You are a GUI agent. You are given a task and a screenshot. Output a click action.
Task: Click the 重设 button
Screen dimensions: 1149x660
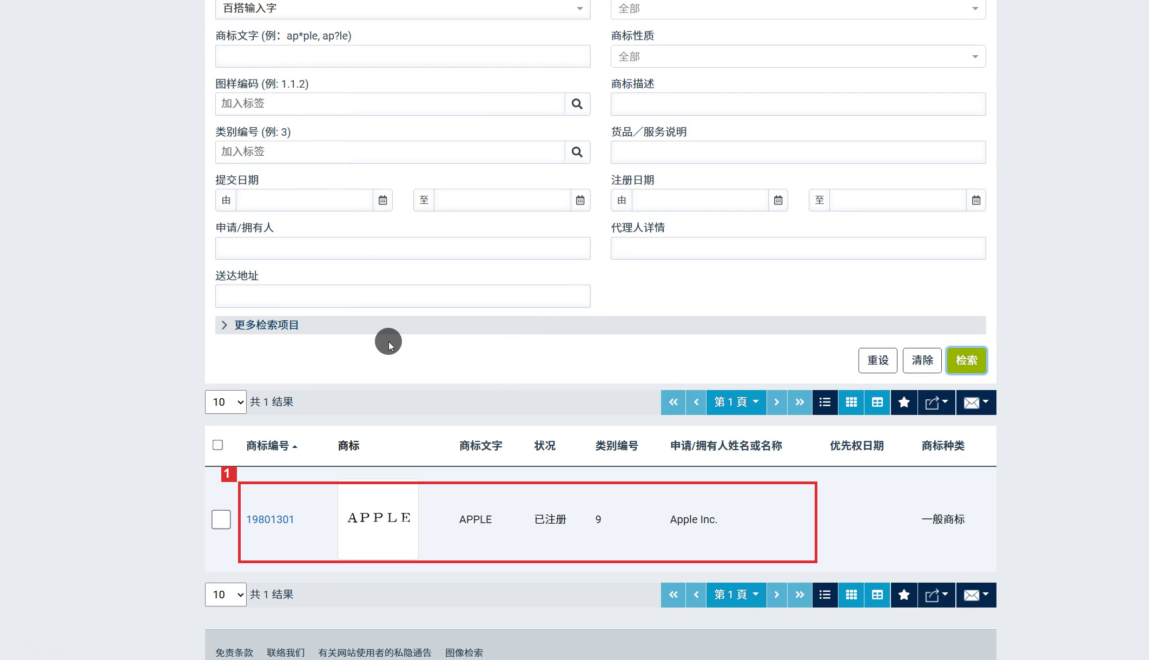pyautogui.click(x=877, y=360)
